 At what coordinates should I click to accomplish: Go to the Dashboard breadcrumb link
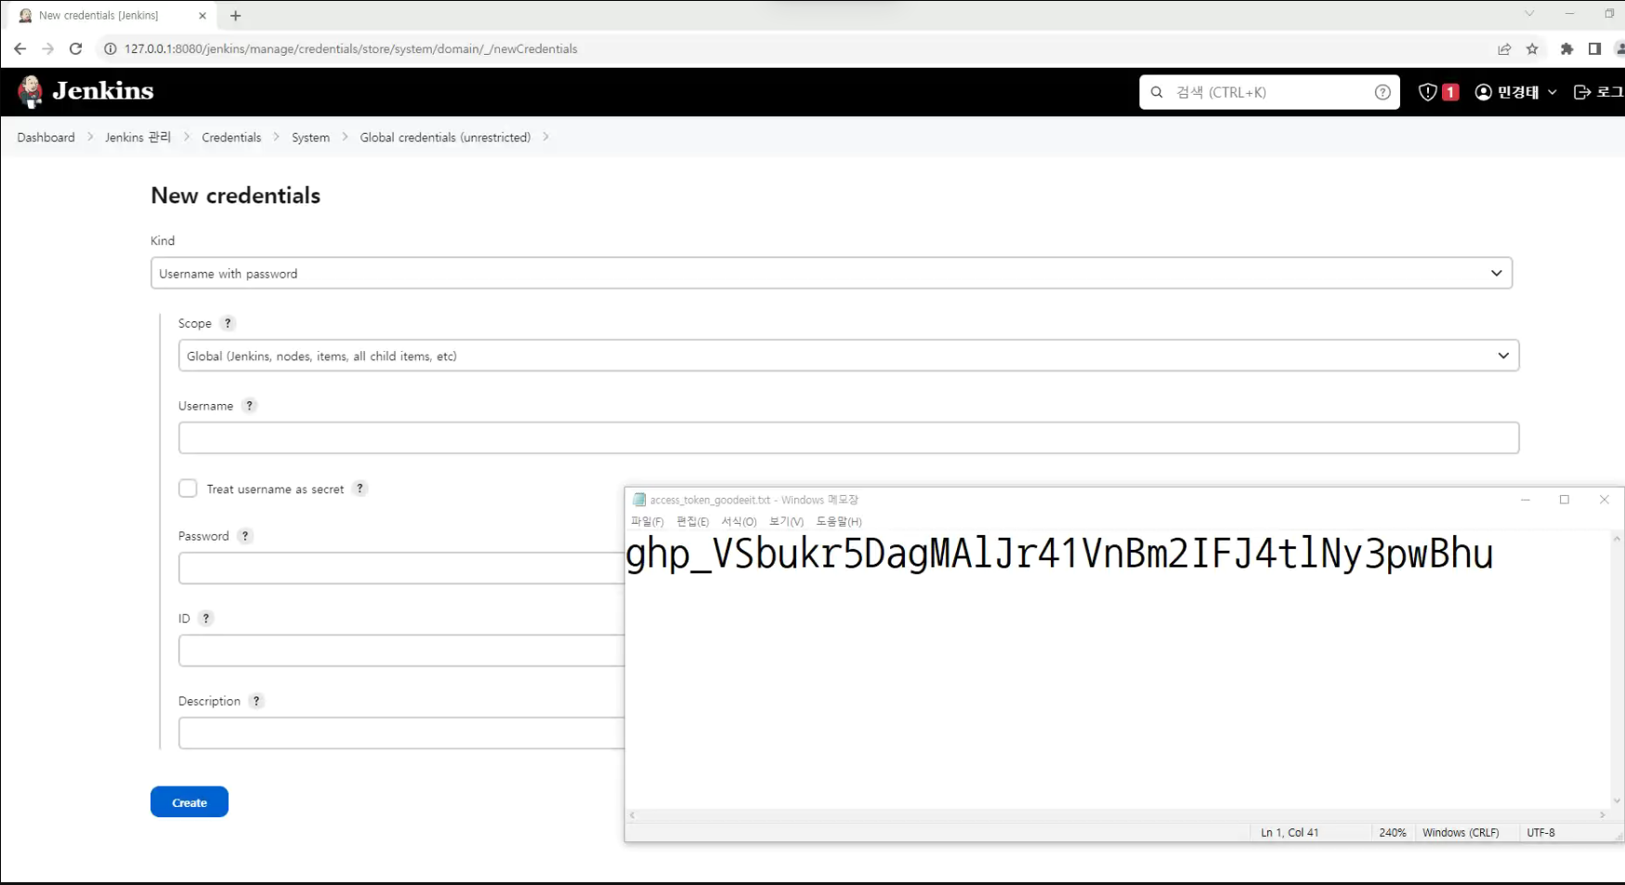pyautogui.click(x=46, y=137)
